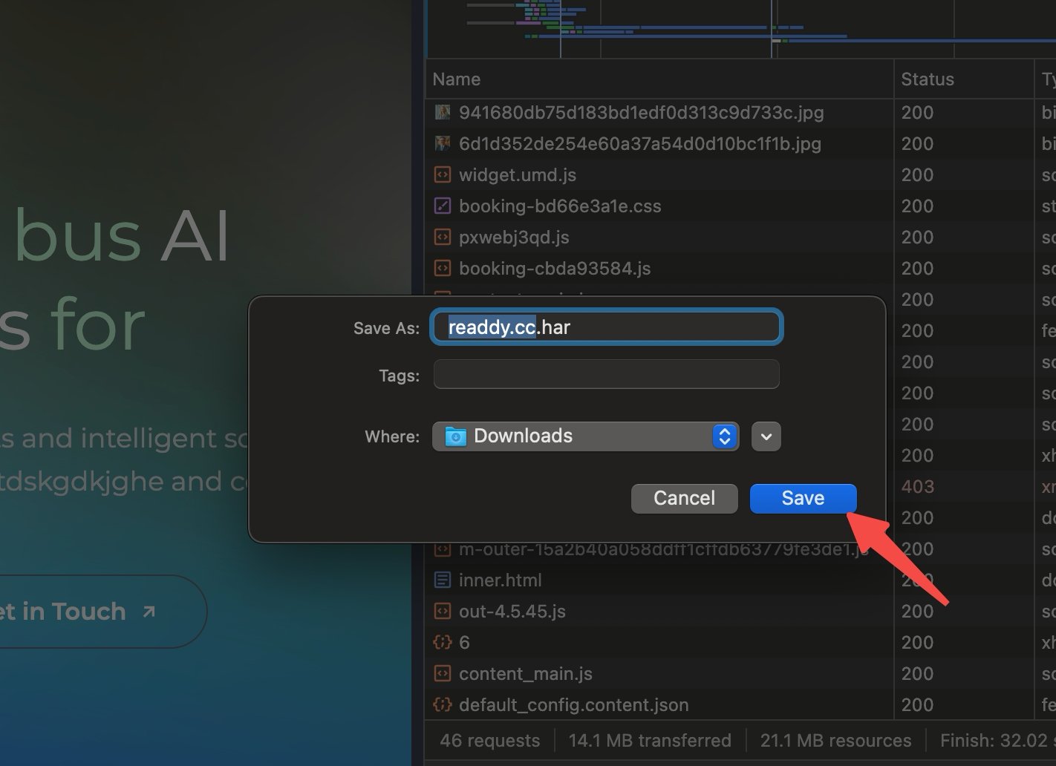Click image thumbnail icon of 941680db jpg row
Screen dimensions: 1056x766
point(443,112)
